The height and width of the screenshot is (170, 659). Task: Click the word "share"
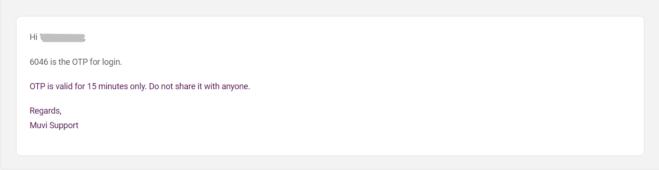[x=185, y=87]
